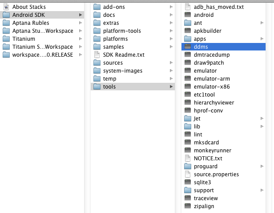274x213 pixels.
Task: Expand Aptana Rubles via its arrow
Action: 81,23
